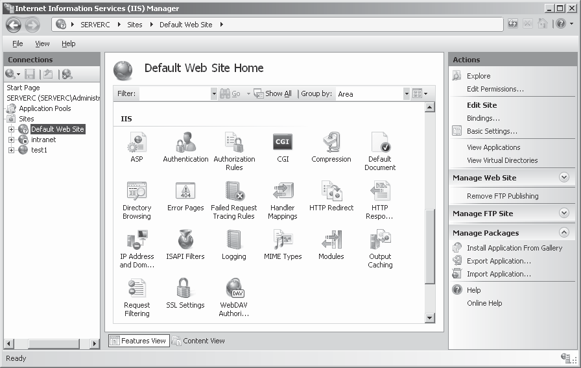The height and width of the screenshot is (368, 581).
Task: Click the Save icon in Connections toolbar
Action: click(30, 74)
